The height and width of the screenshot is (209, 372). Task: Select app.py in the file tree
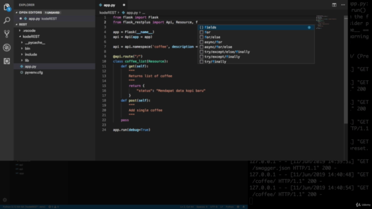[x=55, y=67]
